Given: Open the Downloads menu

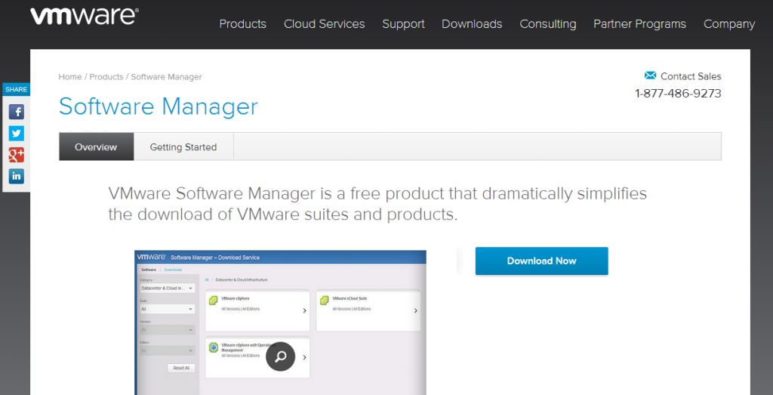Looking at the screenshot, I should [472, 23].
